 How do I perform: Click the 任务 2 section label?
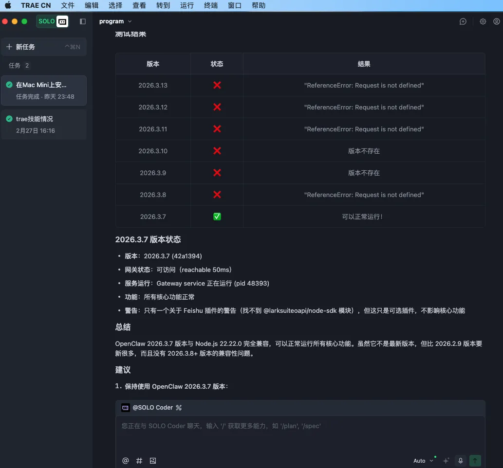(x=19, y=65)
